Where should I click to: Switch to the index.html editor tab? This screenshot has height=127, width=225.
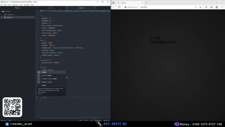tap(51, 8)
